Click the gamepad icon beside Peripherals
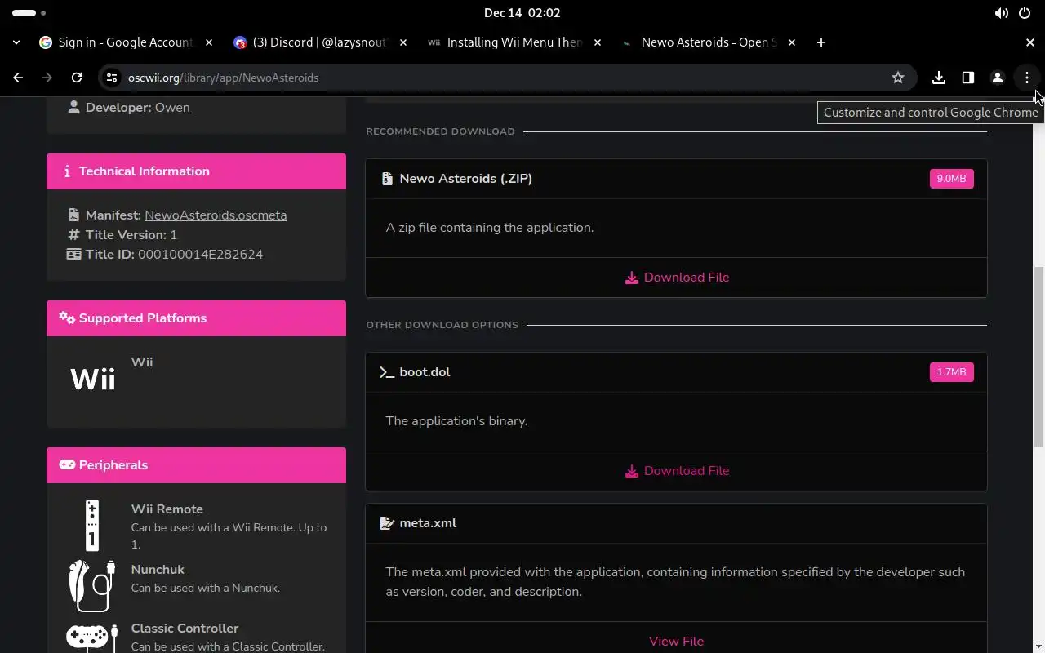 tap(67, 465)
